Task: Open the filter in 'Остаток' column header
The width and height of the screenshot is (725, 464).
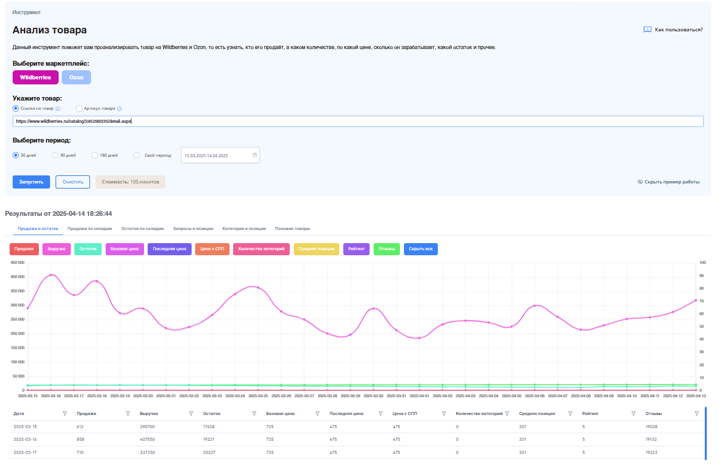Action: coord(254,413)
